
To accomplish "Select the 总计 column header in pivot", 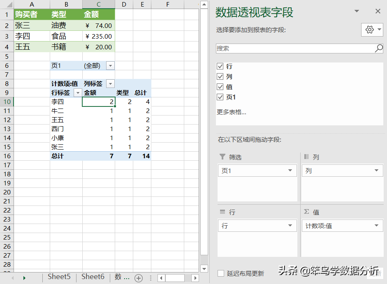I will 142,93.
